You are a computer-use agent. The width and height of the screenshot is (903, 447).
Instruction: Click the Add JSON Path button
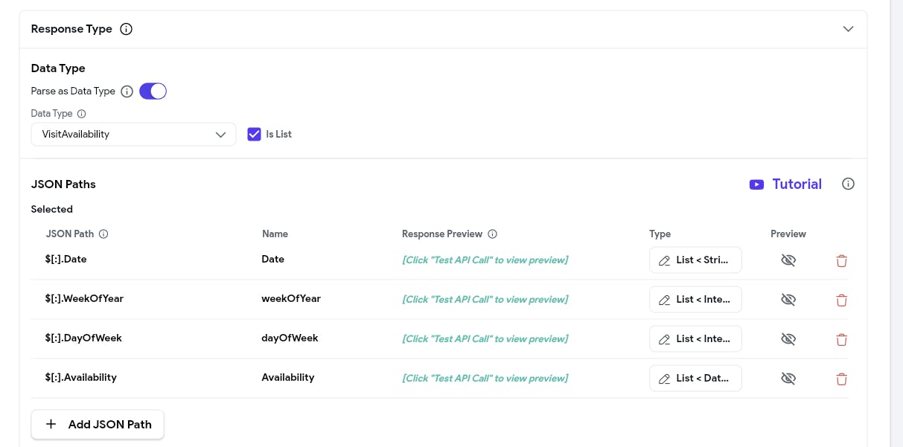[98, 425]
